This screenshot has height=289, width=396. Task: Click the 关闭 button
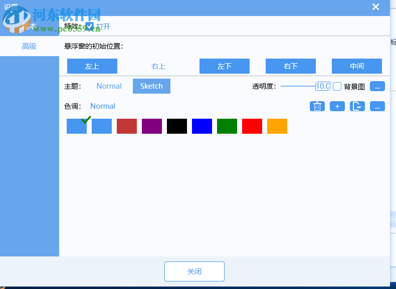pyautogui.click(x=194, y=271)
